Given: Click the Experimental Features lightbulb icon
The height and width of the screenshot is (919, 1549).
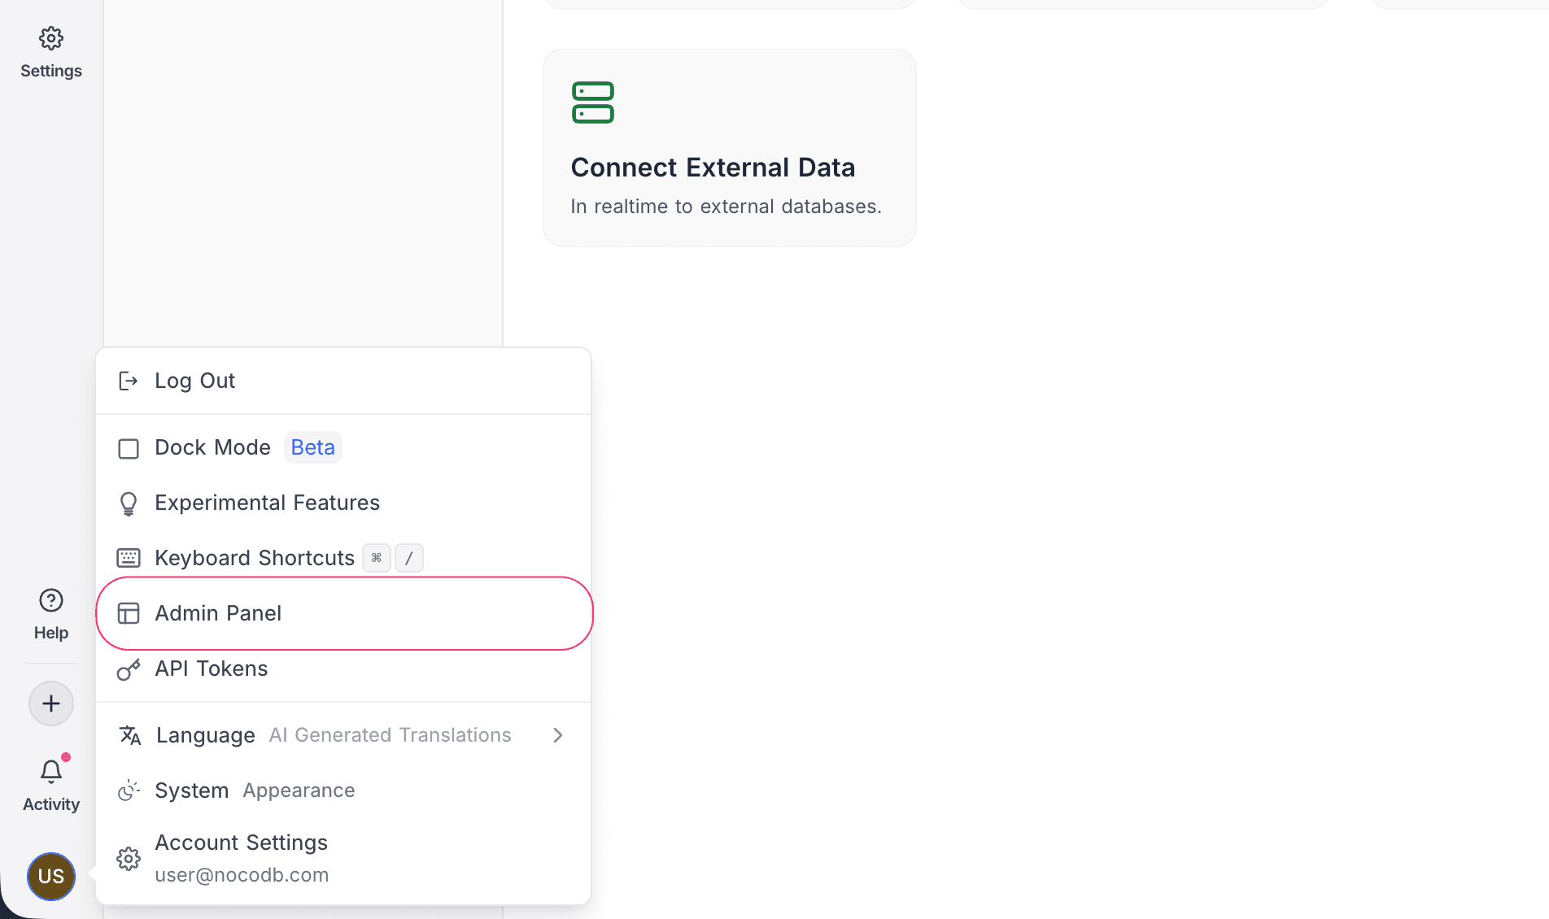Looking at the screenshot, I should tap(129, 503).
